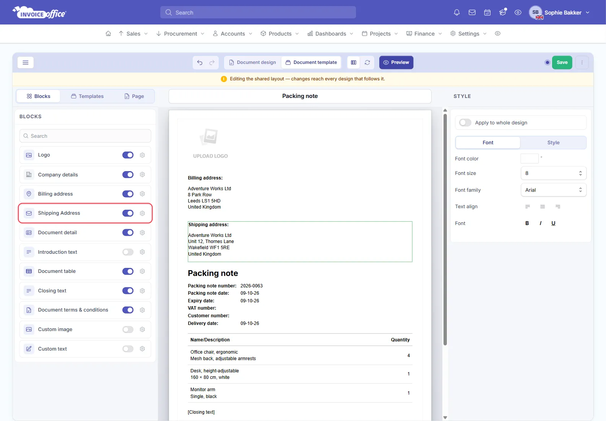Click the graduation cap help icon
Screen dimensions: 606x421
coord(503,13)
